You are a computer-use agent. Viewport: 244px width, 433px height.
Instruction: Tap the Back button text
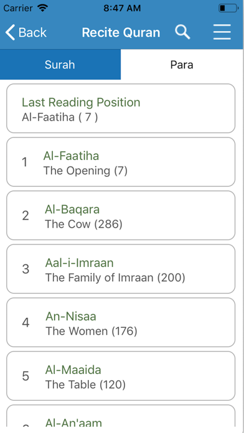[x=32, y=32]
